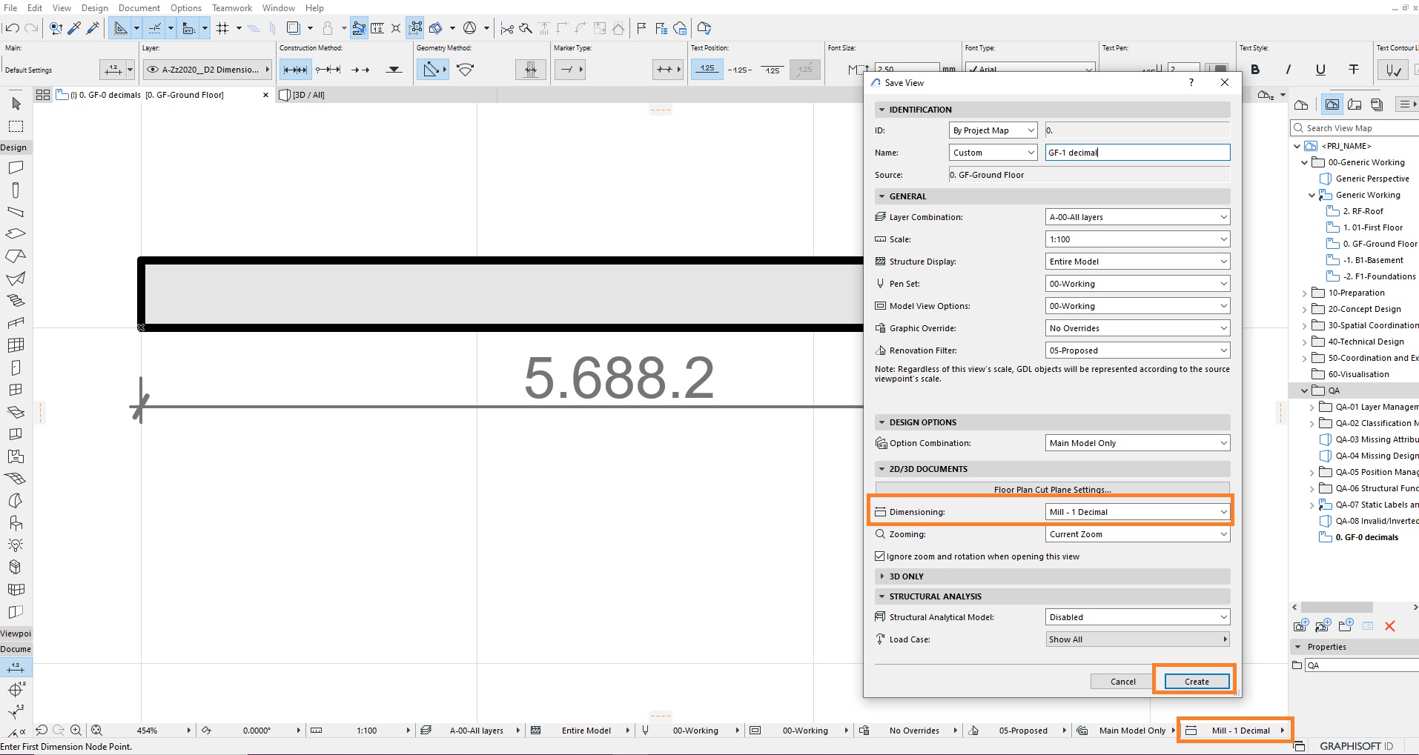Image resolution: width=1419 pixels, height=755 pixels.
Task: Select the Marquee tool
Action: (16, 126)
